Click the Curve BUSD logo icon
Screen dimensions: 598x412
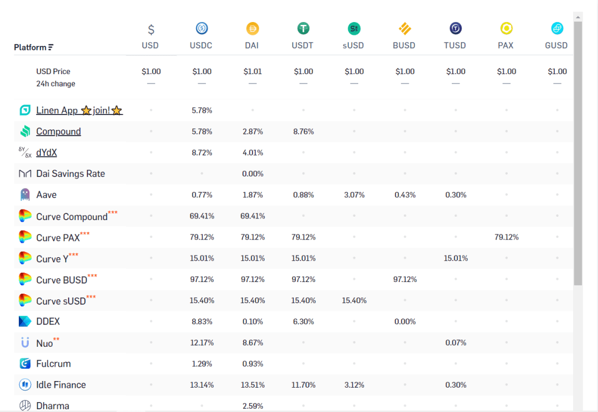[x=25, y=279]
